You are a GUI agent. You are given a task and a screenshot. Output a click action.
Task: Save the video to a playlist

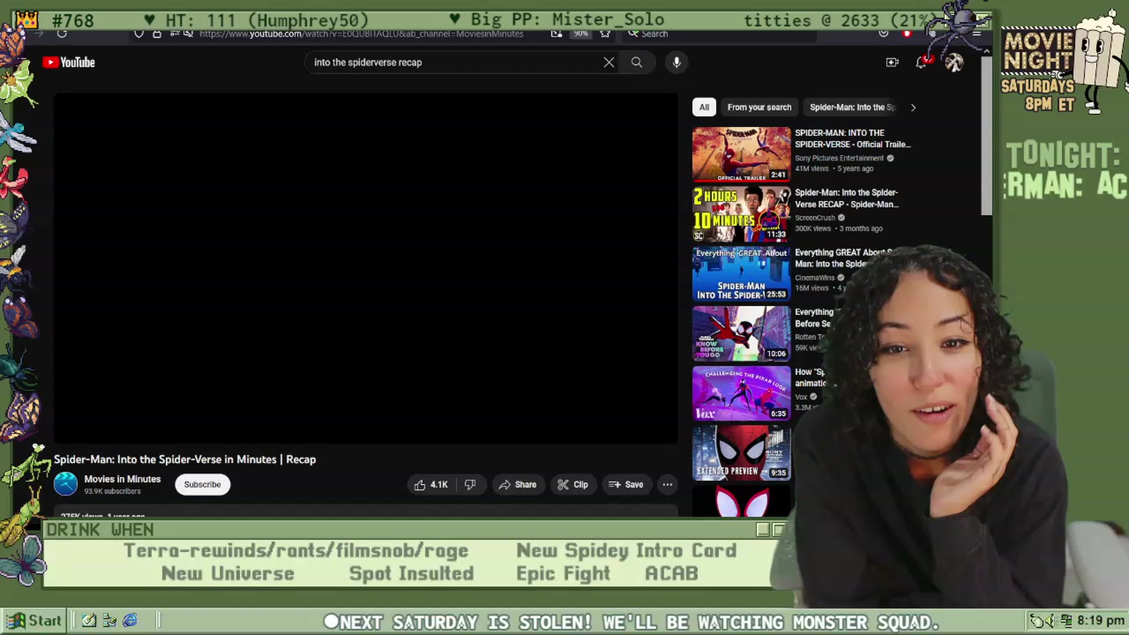coord(626,484)
